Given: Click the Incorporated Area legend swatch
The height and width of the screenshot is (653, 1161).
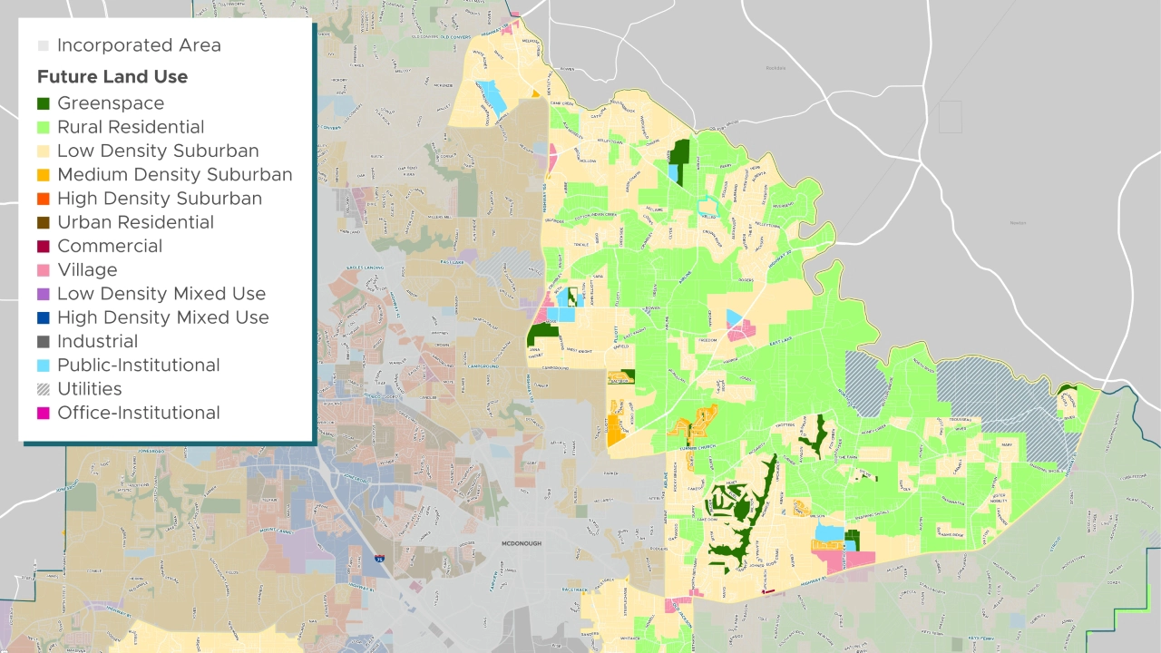Looking at the screenshot, I should coord(44,45).
